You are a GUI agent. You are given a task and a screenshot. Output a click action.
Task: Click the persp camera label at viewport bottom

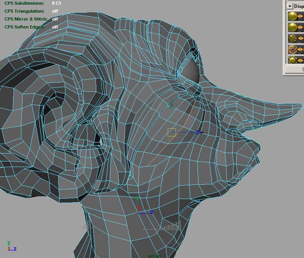point(154,256)
